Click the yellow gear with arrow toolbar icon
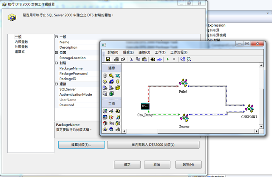The image size is (272, 177). point(153,59)
